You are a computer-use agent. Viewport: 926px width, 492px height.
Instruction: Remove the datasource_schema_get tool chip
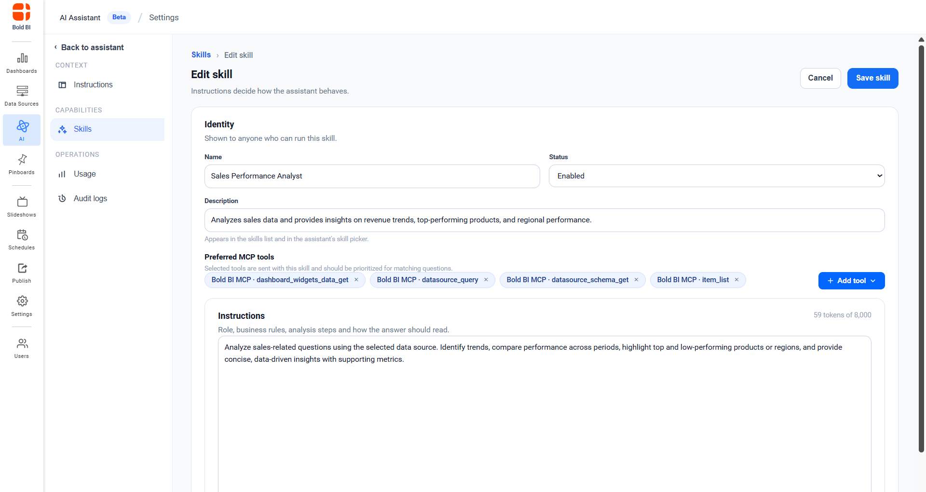pos(636,280)
